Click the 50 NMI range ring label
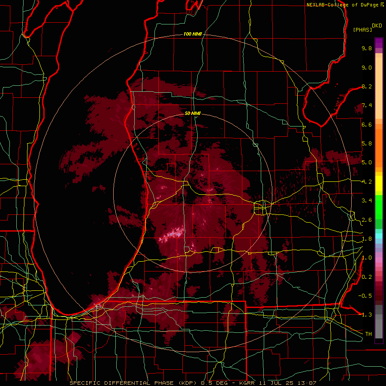 tap(193, 113)
